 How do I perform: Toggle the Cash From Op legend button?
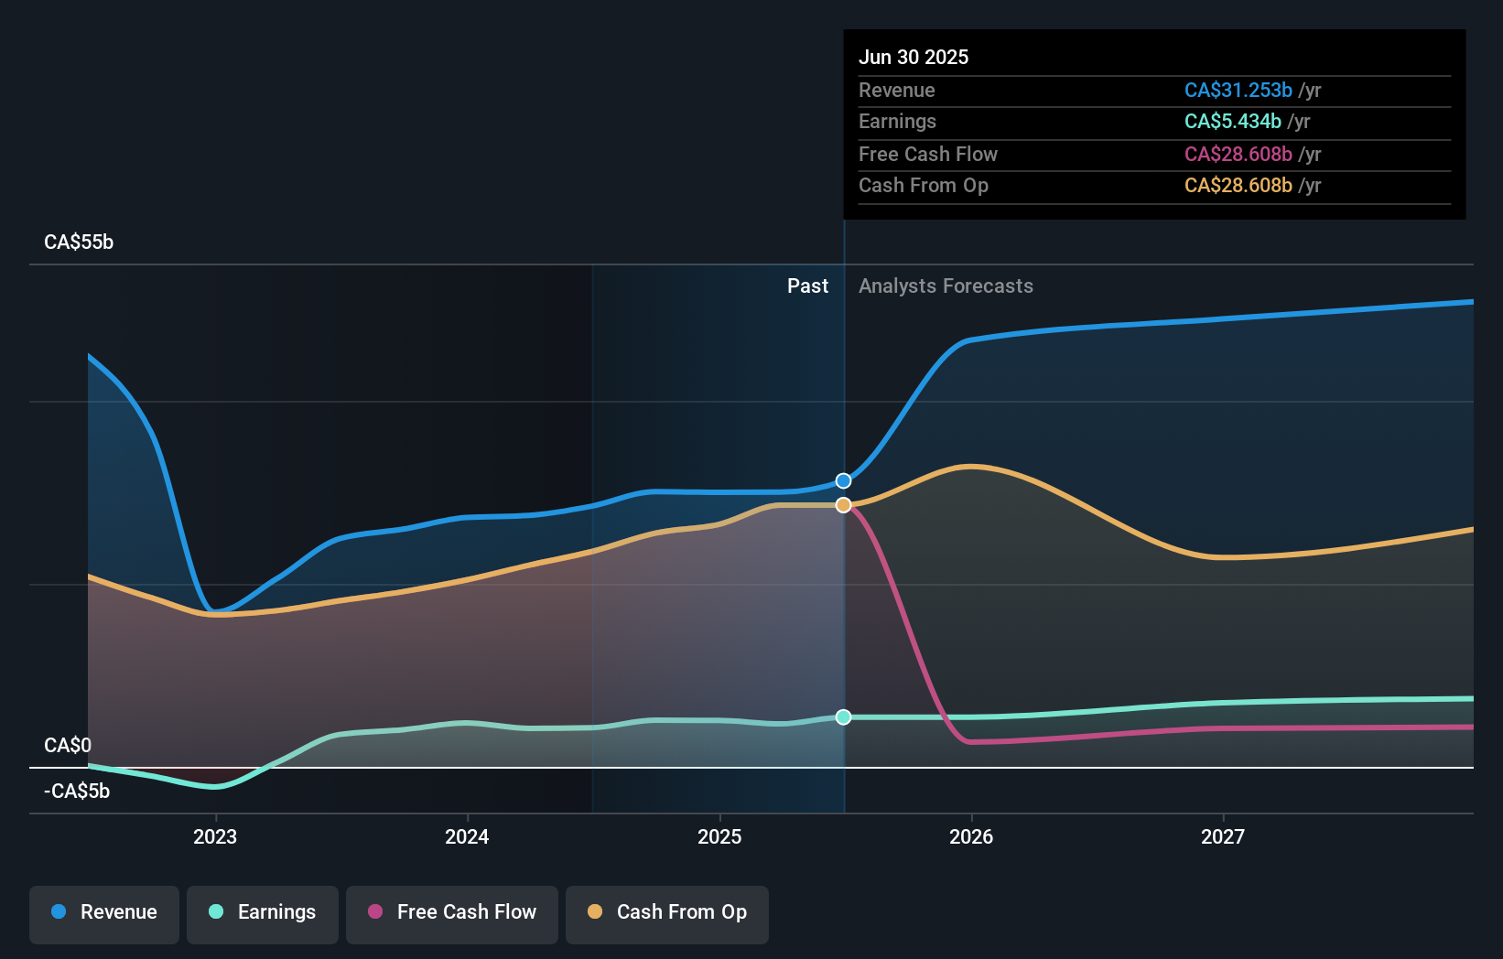pyautogui.click(x=667, y=914)
